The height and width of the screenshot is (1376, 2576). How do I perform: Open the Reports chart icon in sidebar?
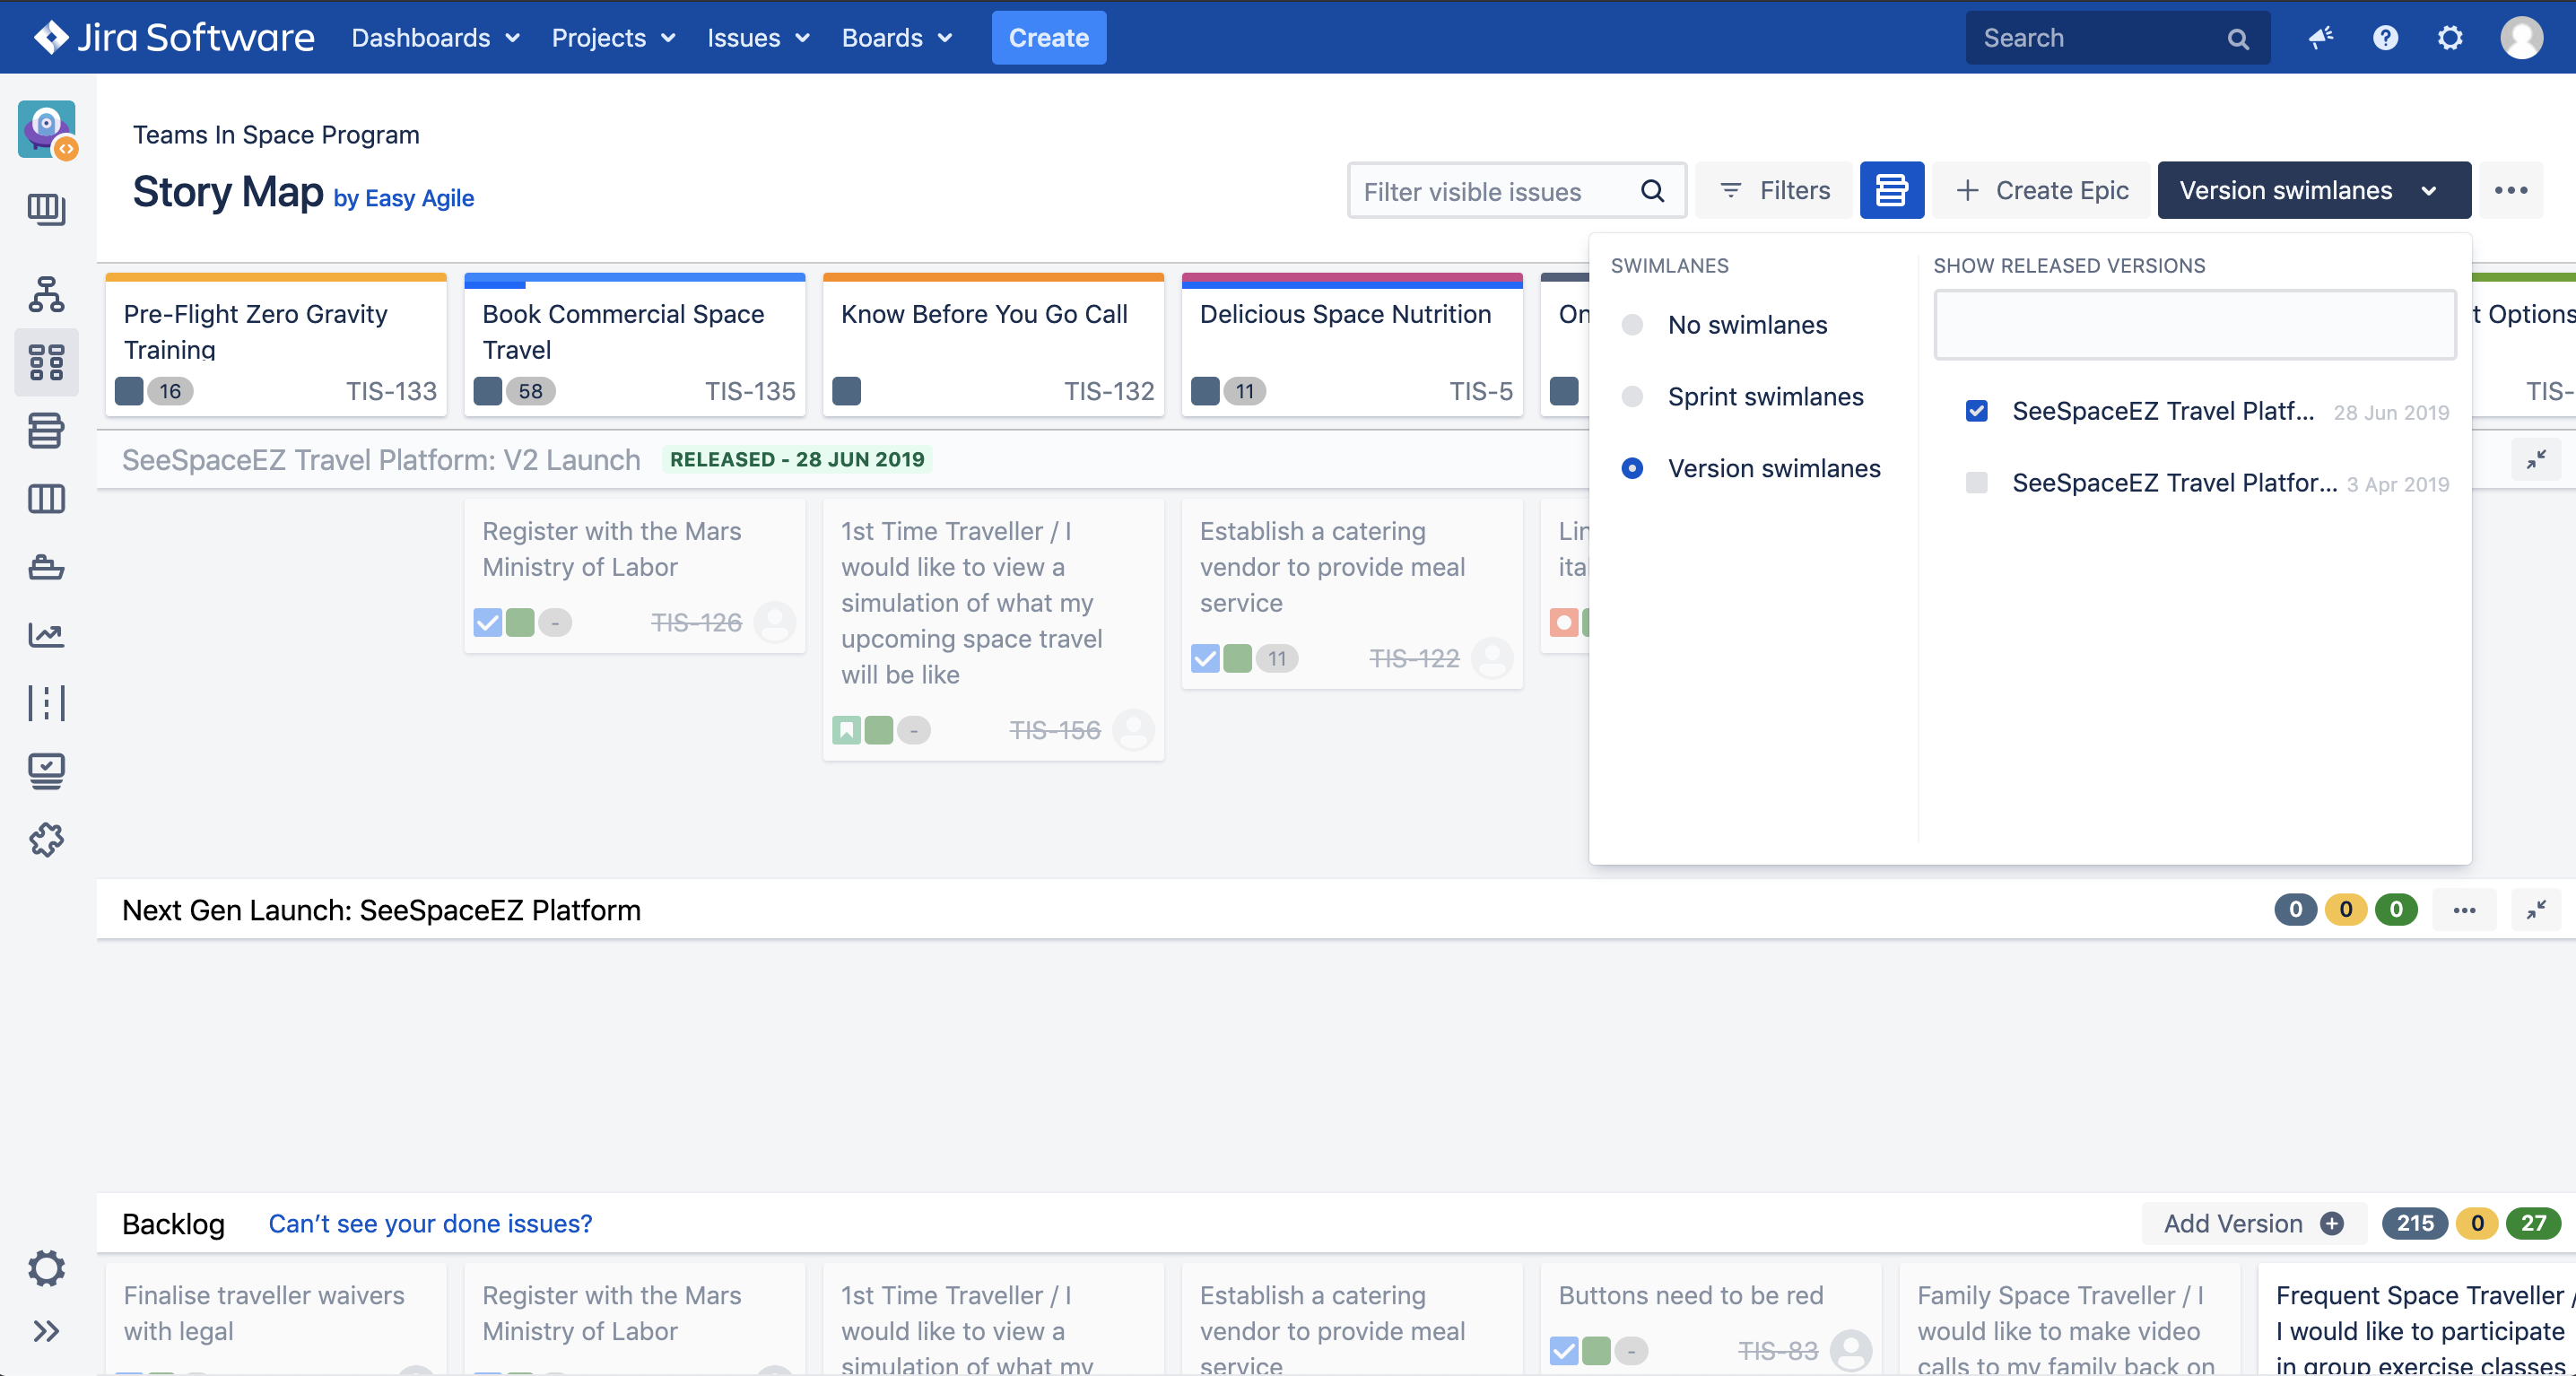(46, 635)
